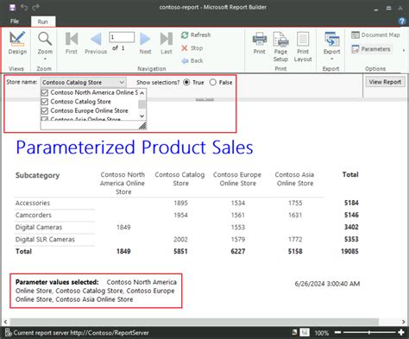Save the report using the save icon
The width and height of the screenshot is (409, 339).
coord(12,8)
